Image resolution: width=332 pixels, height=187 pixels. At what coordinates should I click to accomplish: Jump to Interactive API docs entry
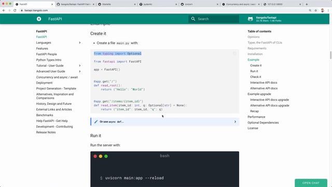264,83
